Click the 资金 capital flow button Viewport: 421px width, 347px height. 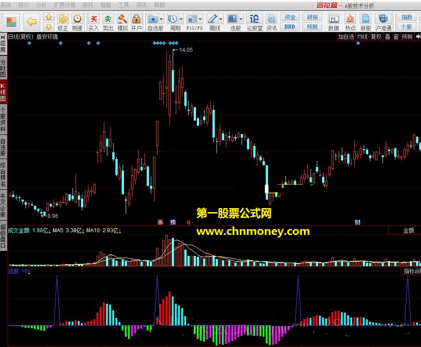[x=290, y=17]
